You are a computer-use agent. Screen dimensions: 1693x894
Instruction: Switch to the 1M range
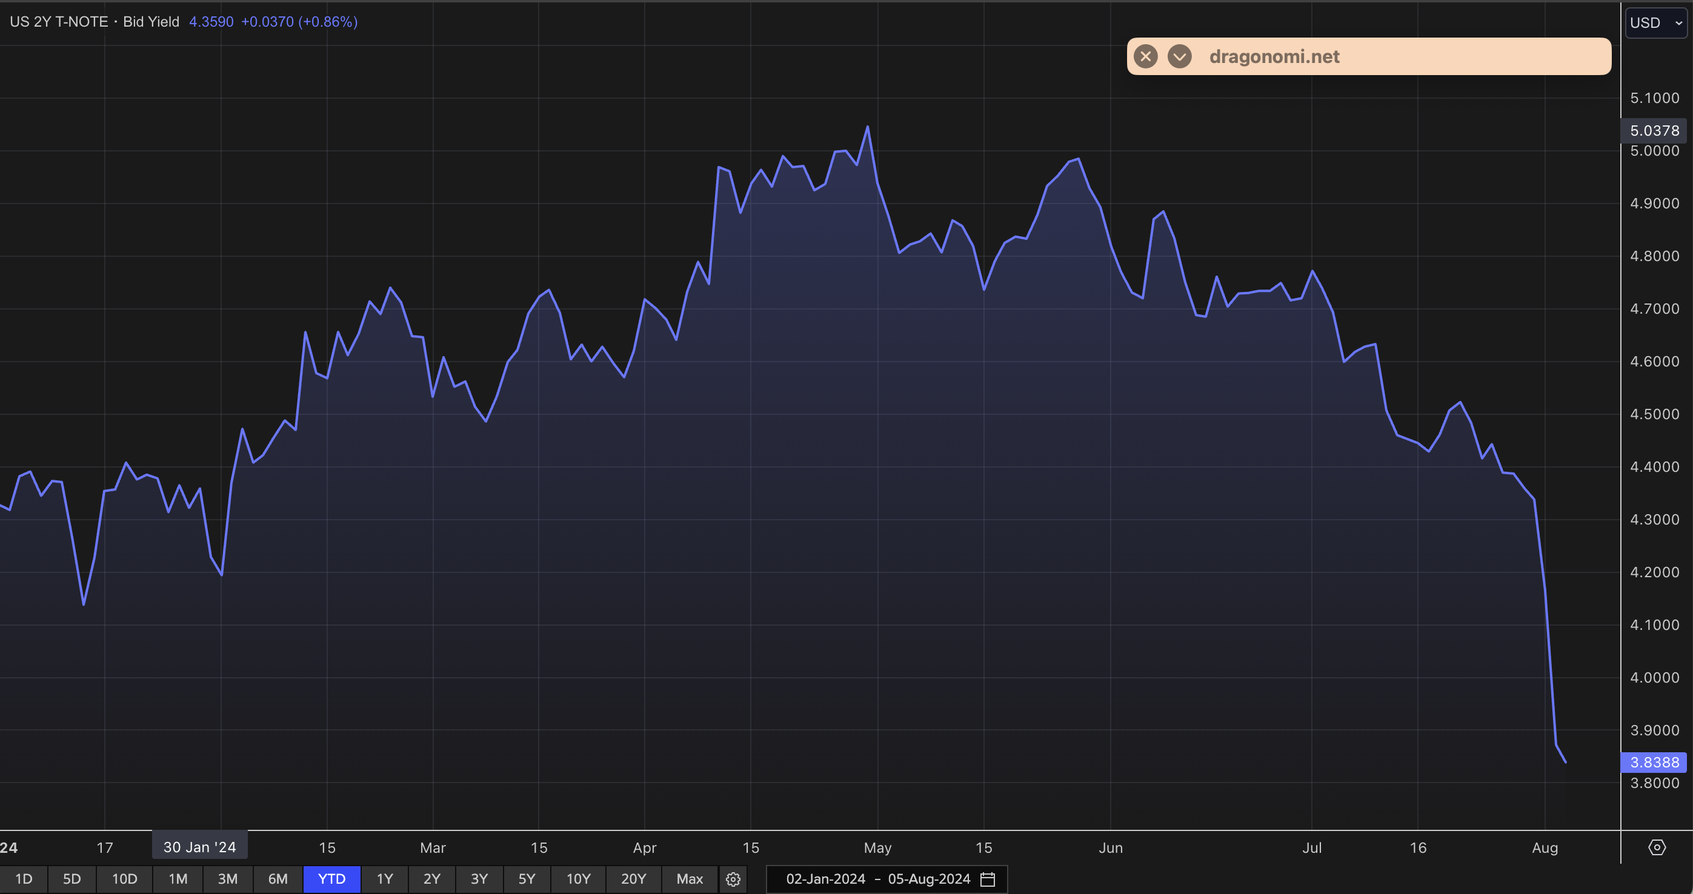coord(178,879)
